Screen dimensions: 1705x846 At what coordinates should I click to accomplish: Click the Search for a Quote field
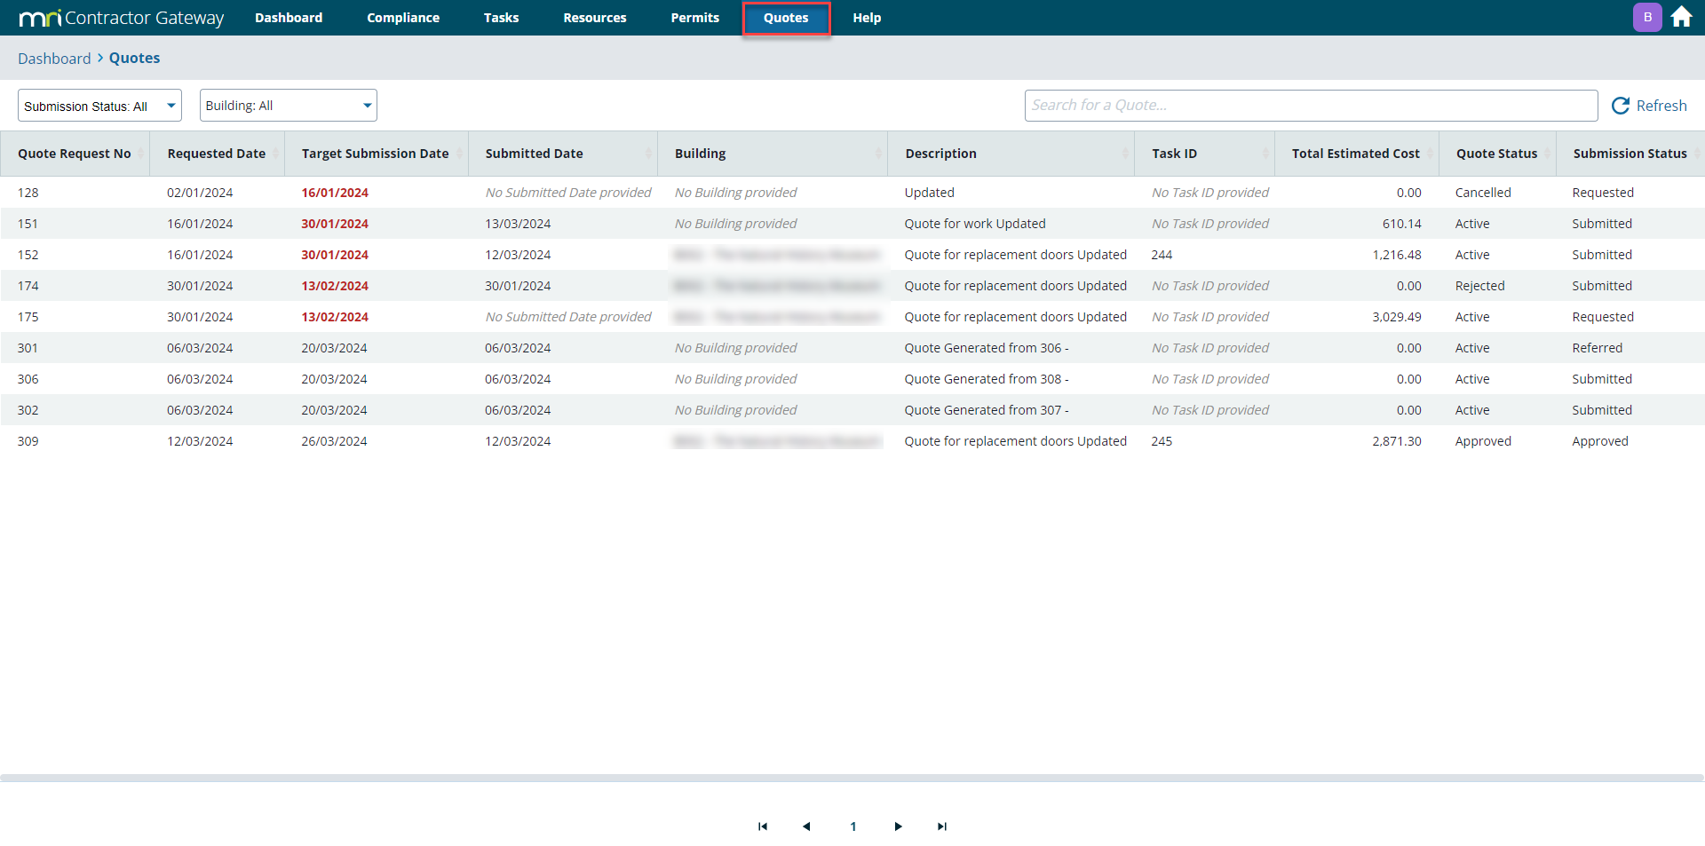(1311, 106)
